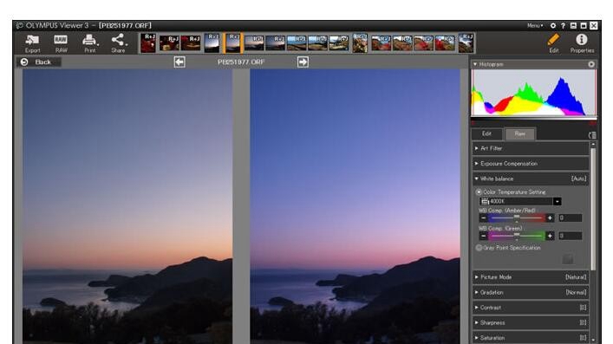Open the Print tool
The width and height of the screenshot is (613, 344).
pyautogui.click(x=89, y=43)
